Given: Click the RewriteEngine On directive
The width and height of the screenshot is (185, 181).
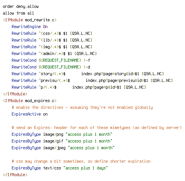Looking at the screenshot, I should tap(29, 27).
